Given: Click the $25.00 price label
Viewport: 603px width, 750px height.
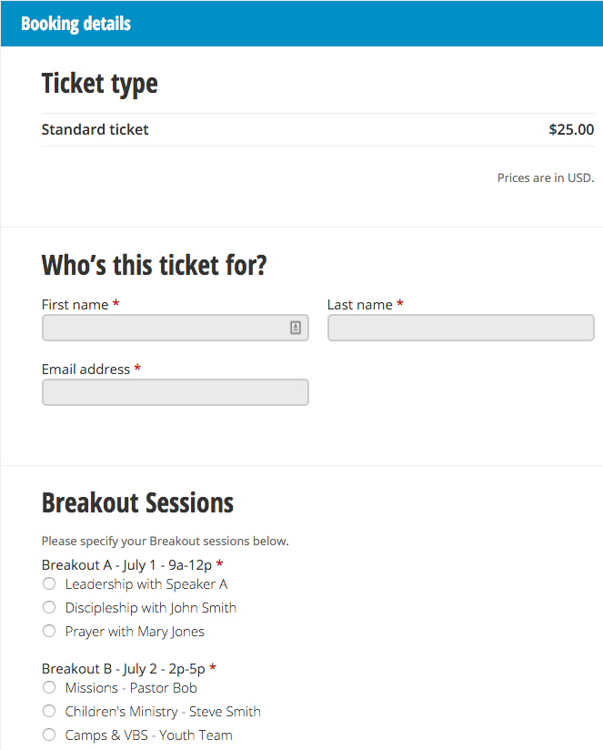Looking at the screenshot, I should [570, 129].
